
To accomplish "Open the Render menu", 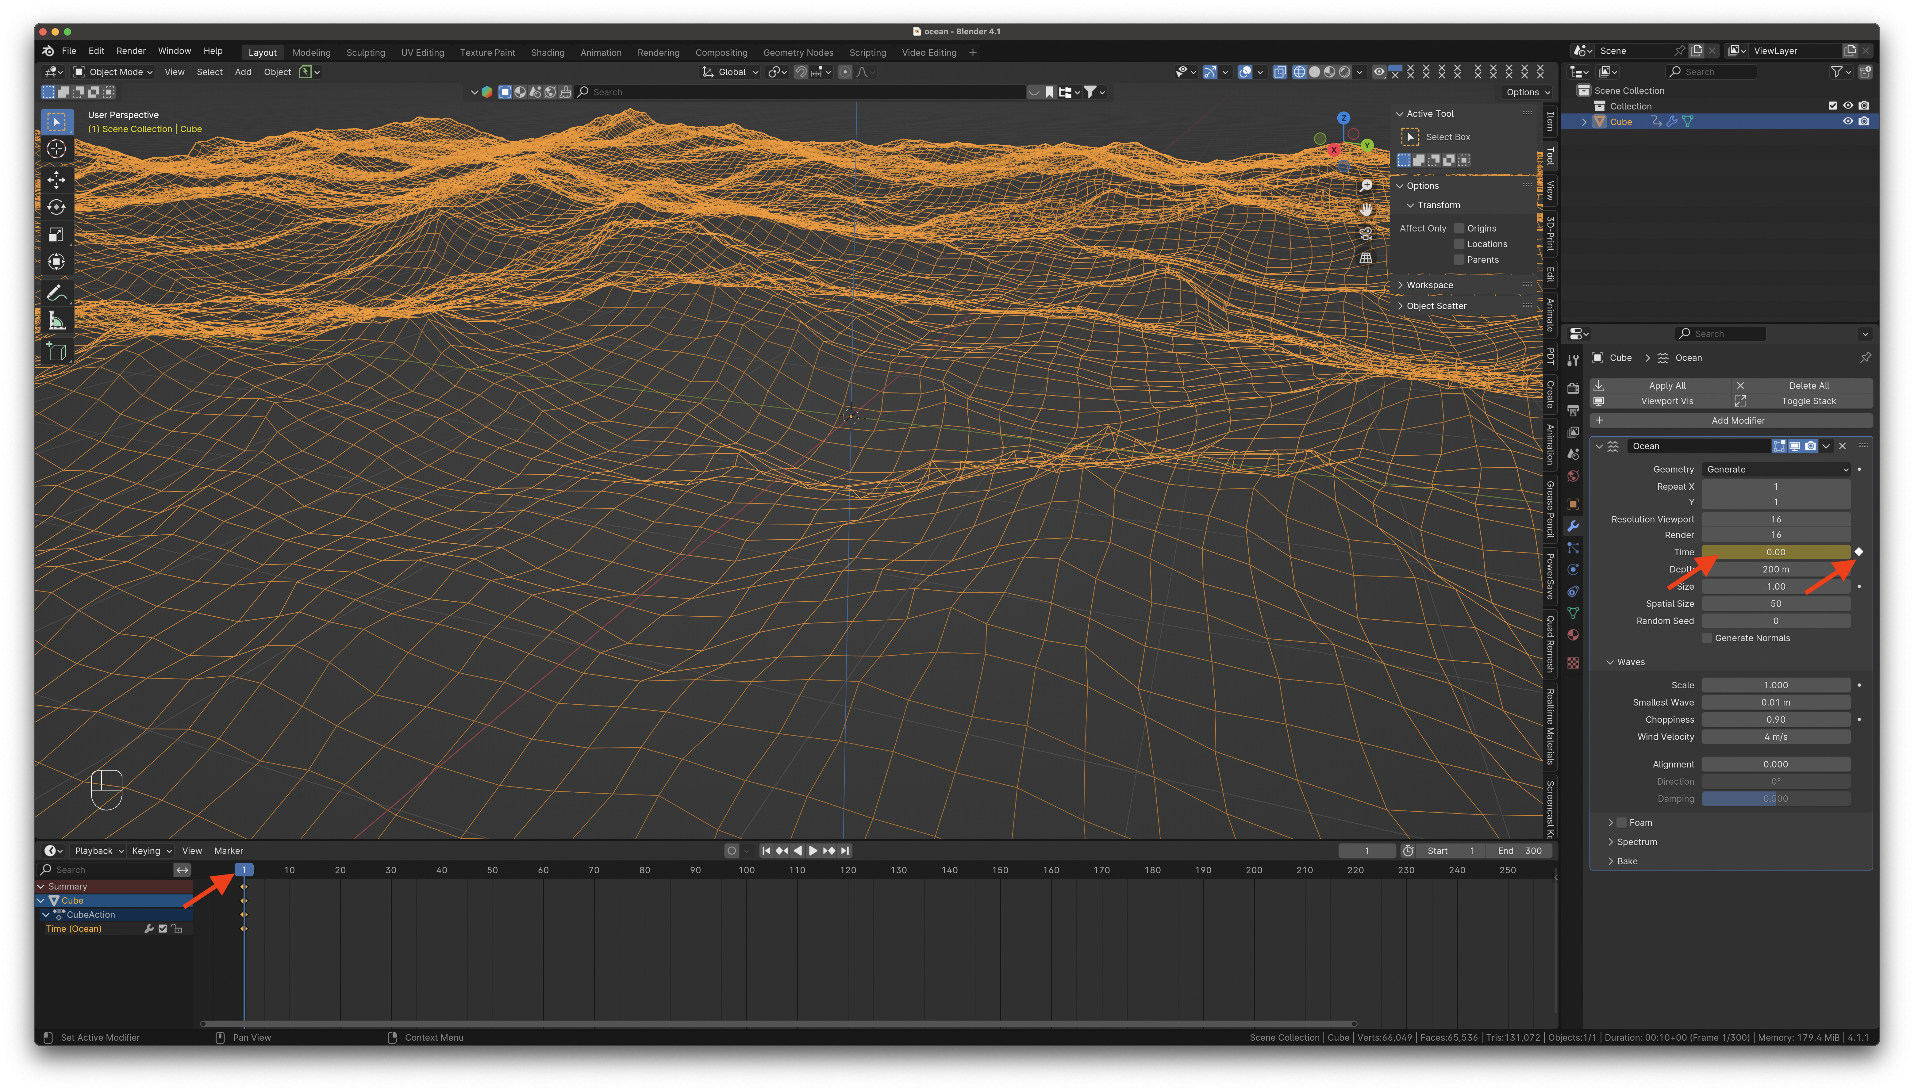I will coord(131,51).
